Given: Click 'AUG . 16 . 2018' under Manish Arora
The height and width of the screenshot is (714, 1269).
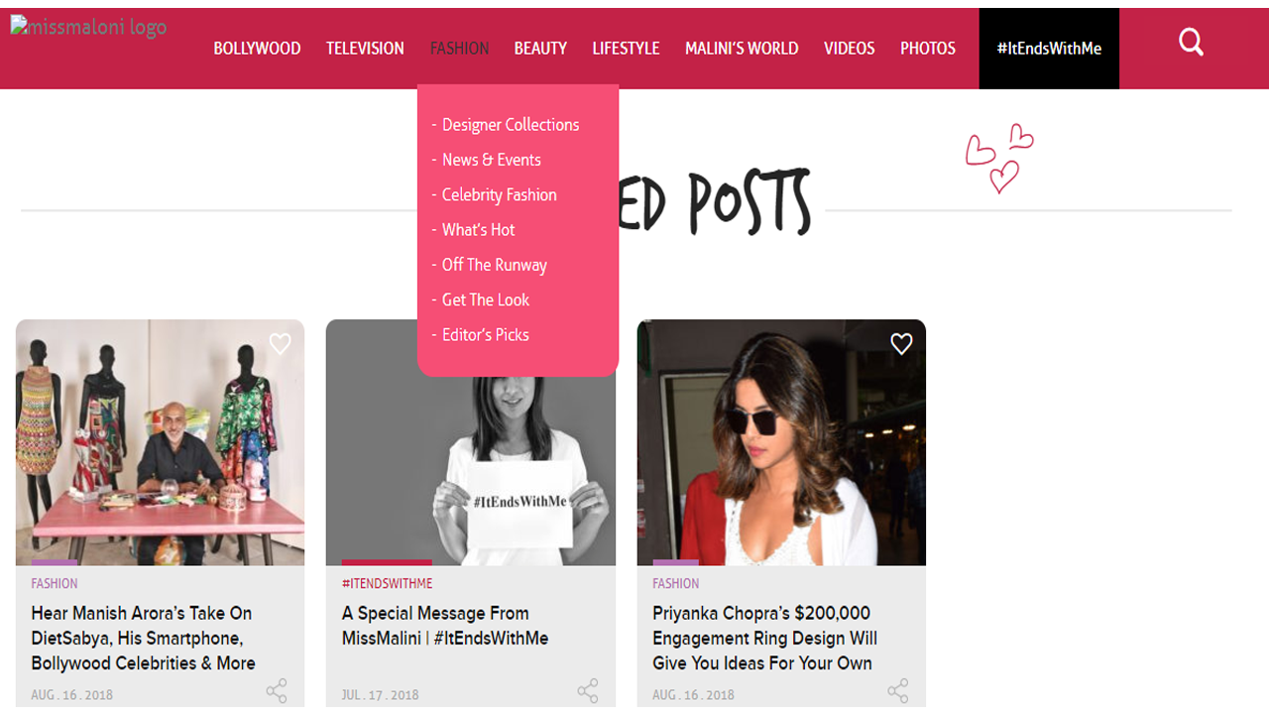Looking at the screenshot, I should (x=72, y=695).
